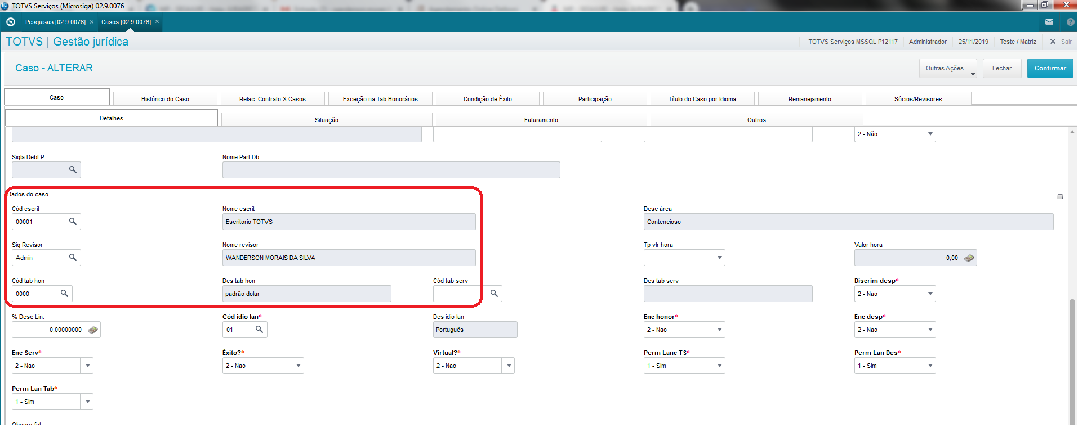Open Título do Caso por Idioma tab
1078x432 pixels.
click(702, 99)
